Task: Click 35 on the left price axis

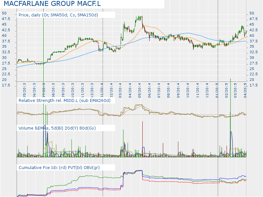Action: pos(4,47)
